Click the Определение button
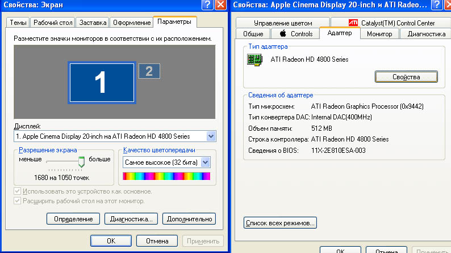This screenshot has width=451, height=253. point(73,219)
